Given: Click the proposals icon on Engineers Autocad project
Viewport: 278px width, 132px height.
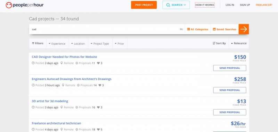Looking at the screenshot, I should point(79,85).
